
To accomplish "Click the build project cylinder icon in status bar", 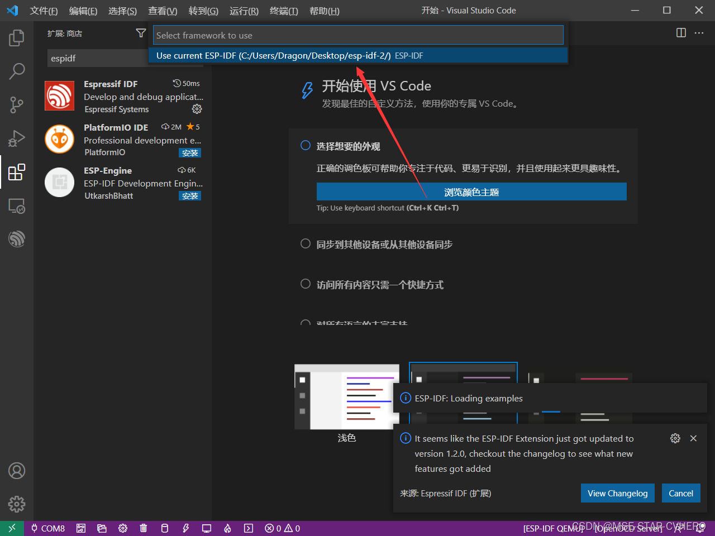I will (x=164, y=528).
